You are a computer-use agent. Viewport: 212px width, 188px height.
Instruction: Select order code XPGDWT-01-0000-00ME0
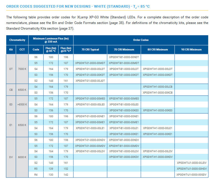point(90,99)
